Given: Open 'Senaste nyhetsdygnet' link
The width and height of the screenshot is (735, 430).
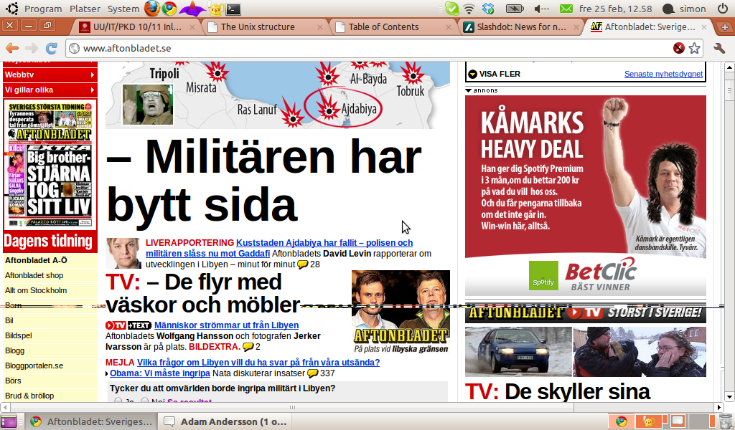Looking at the screenshot, I should click(663, 74).
